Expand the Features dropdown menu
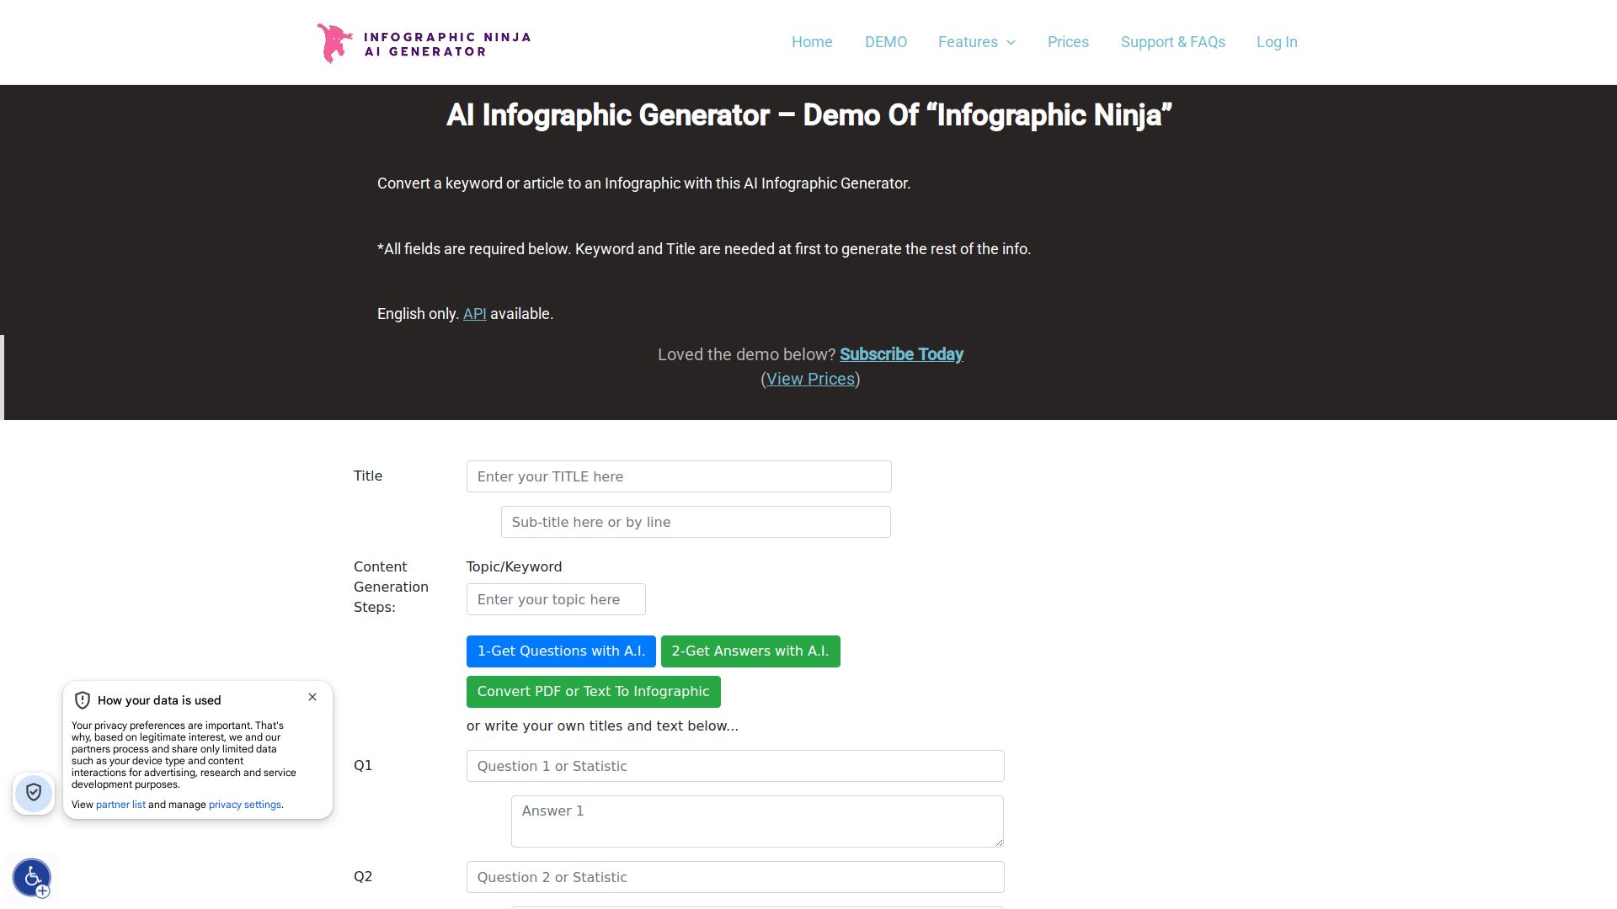This screenshot has width=1617, height=909. 977,42
